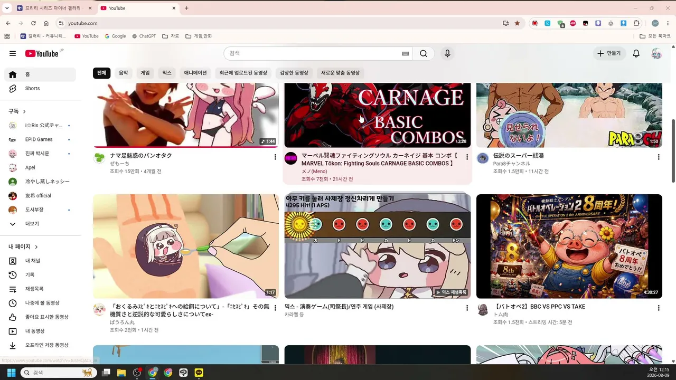Expand the 내 페이지 section

pos(23,246)
